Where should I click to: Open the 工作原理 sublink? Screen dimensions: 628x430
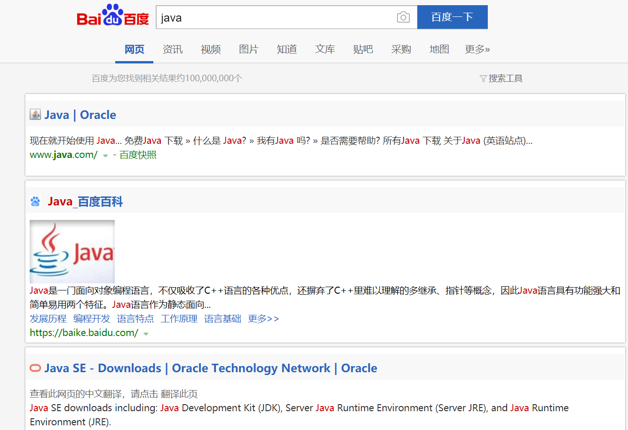179,319
